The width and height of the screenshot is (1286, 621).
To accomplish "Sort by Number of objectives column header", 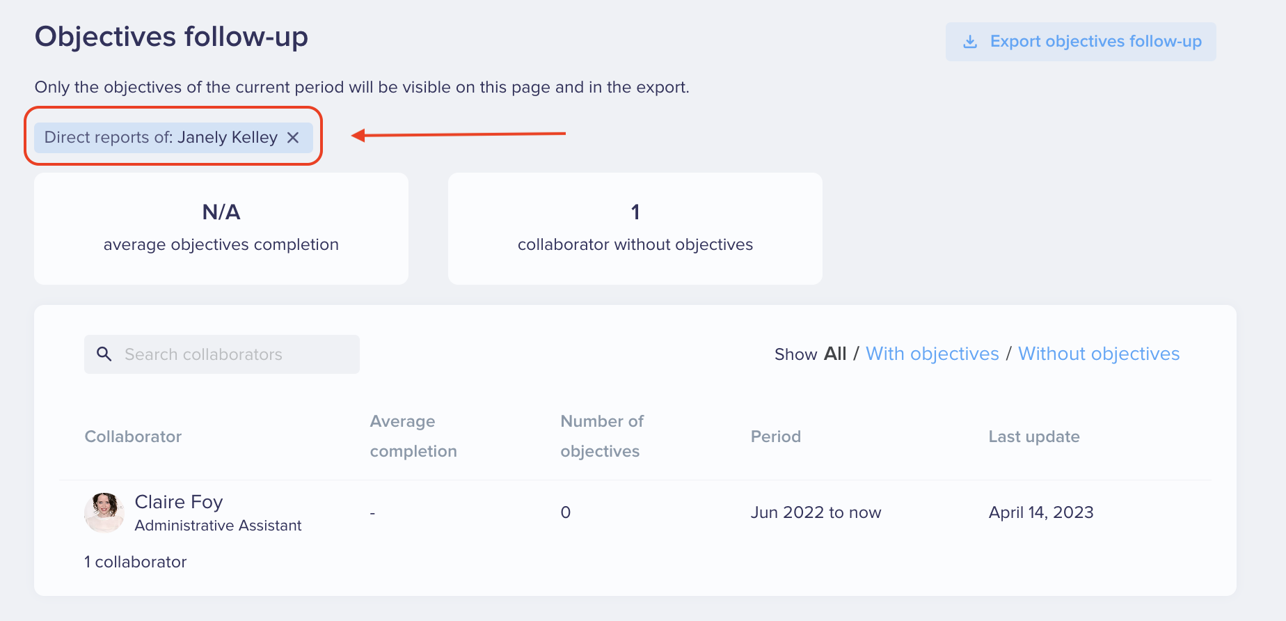I will [x=602, y=437].
